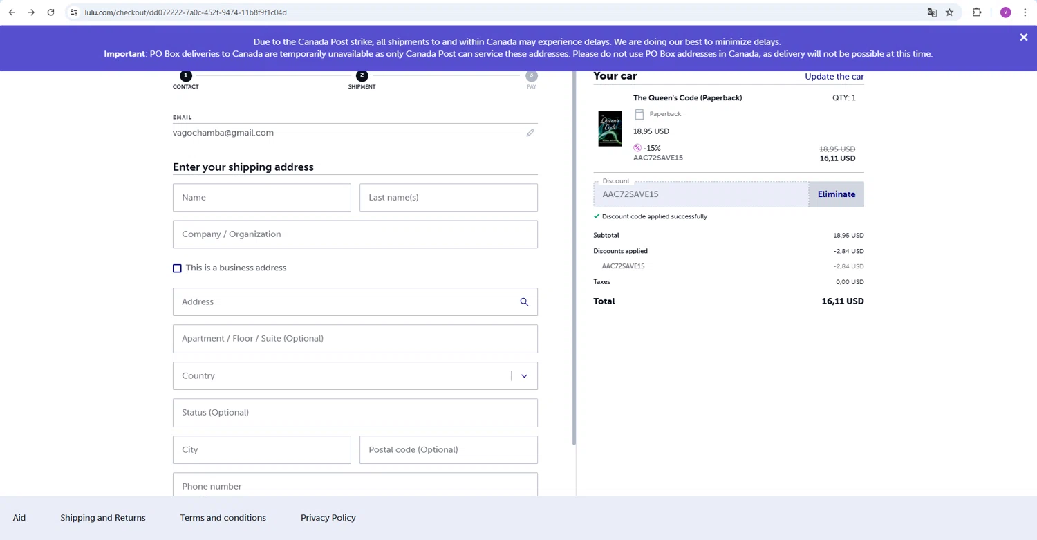Dismiss the Canada Post strike banner
Screen dimensions: 1037x540
tap(1023, 37)
